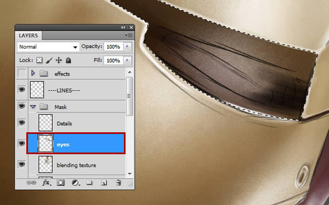
Task: Add a layer mask
Action: [60, 183]
